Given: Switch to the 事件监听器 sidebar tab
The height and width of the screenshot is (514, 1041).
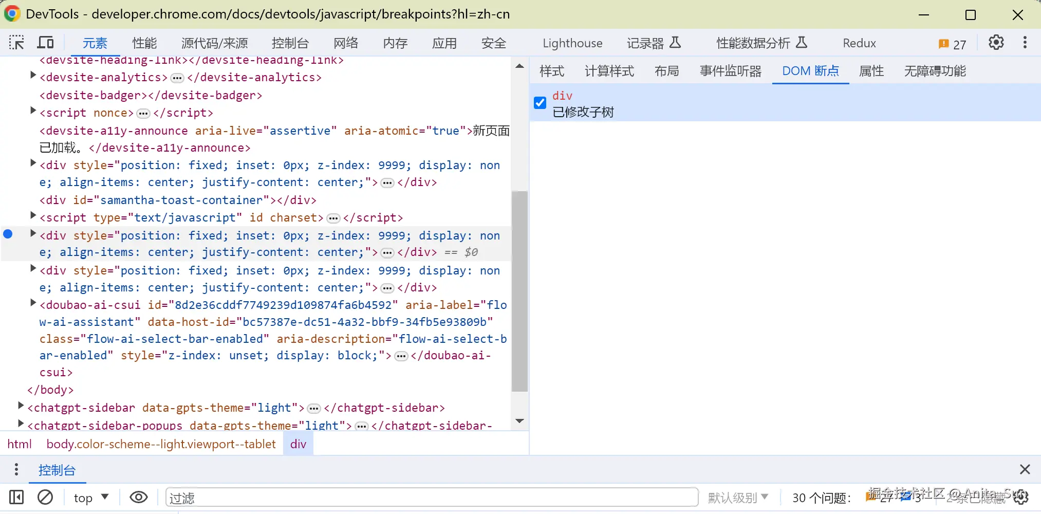Looking at the screenshot, I should pos(731,71).
